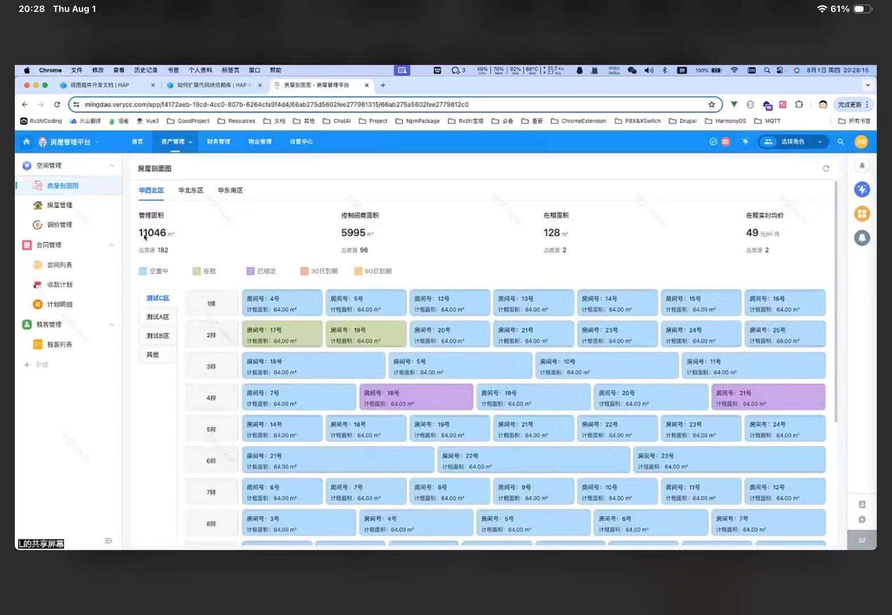Collapse the left sidebar with the menu icon

point(108,540)
